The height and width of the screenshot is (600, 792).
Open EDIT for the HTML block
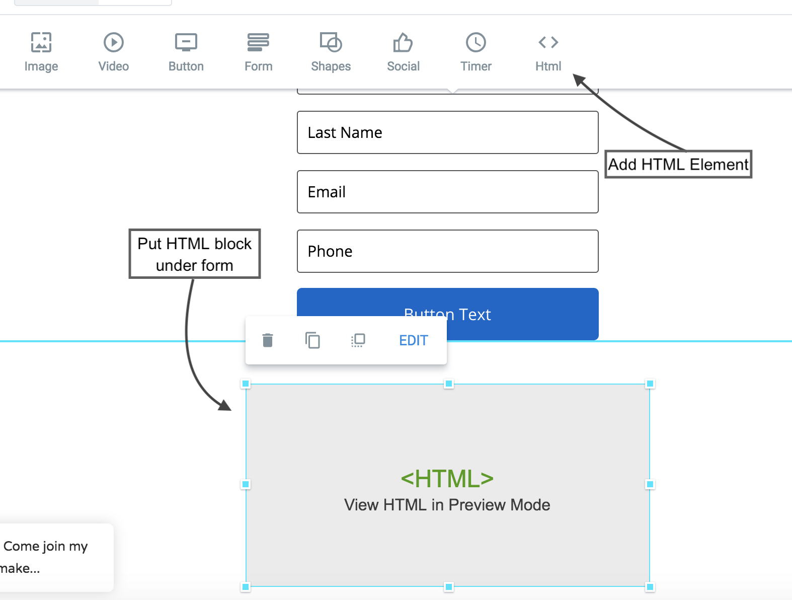(413, 341)
